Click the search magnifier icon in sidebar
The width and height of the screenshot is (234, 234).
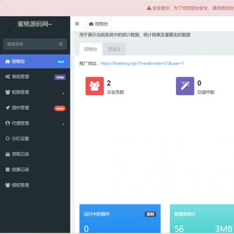(x=61, y=44)
